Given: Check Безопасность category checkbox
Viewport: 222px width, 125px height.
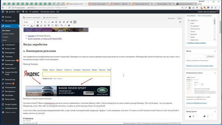Looking at the screenshot, I should 189,28.
